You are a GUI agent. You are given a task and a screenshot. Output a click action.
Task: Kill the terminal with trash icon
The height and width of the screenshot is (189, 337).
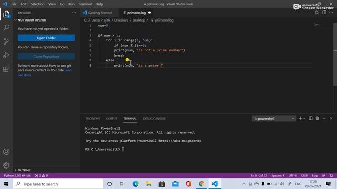pos(317,118)
